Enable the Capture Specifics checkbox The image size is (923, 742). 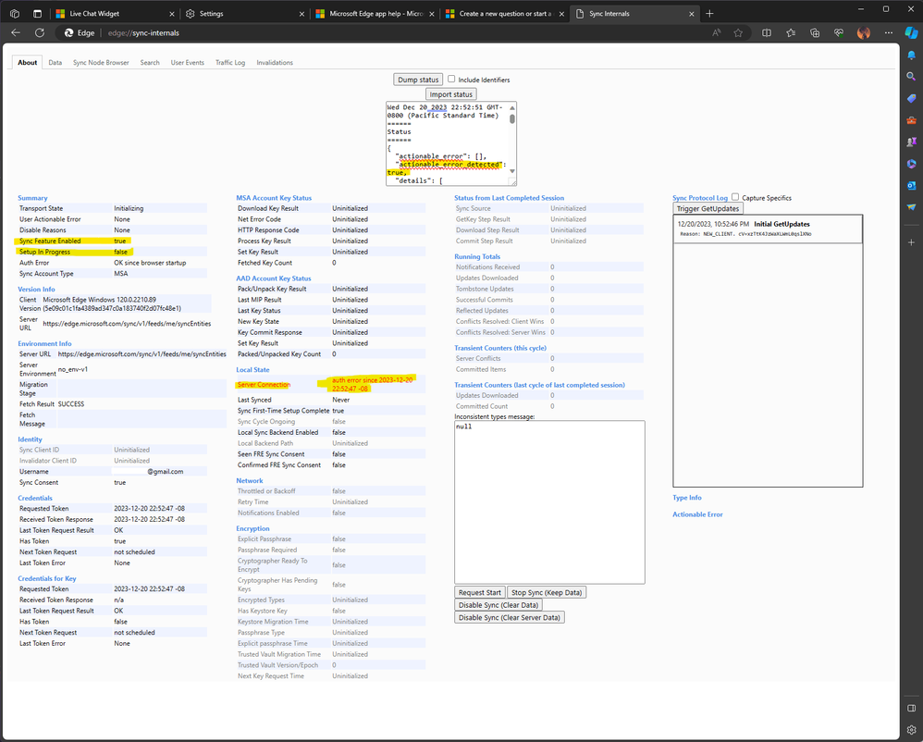click(735, 197)
